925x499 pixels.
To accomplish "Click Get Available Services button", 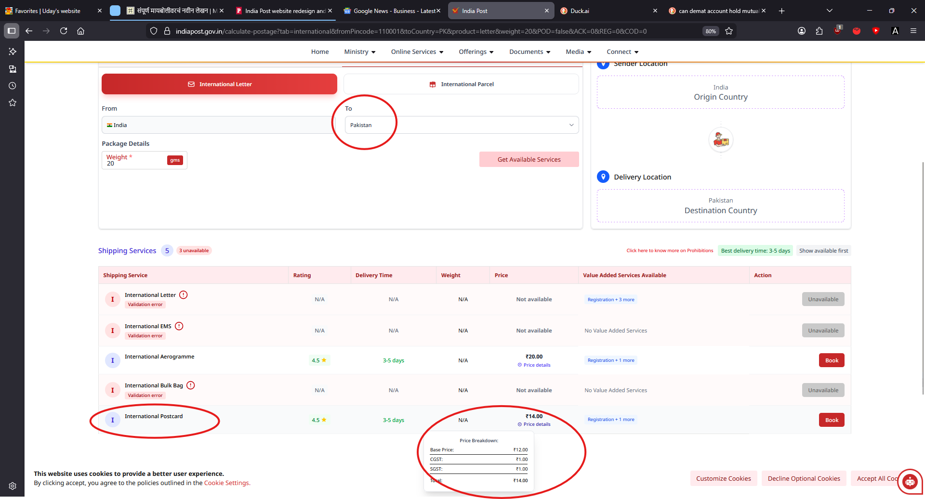I will (x=529, y=160).
